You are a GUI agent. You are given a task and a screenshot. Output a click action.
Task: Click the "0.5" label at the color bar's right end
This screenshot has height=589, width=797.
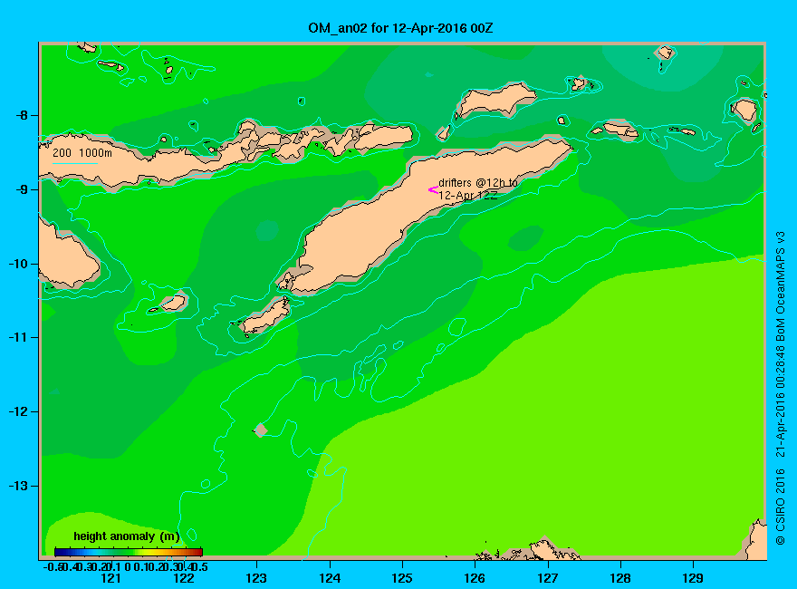[200, 566]
